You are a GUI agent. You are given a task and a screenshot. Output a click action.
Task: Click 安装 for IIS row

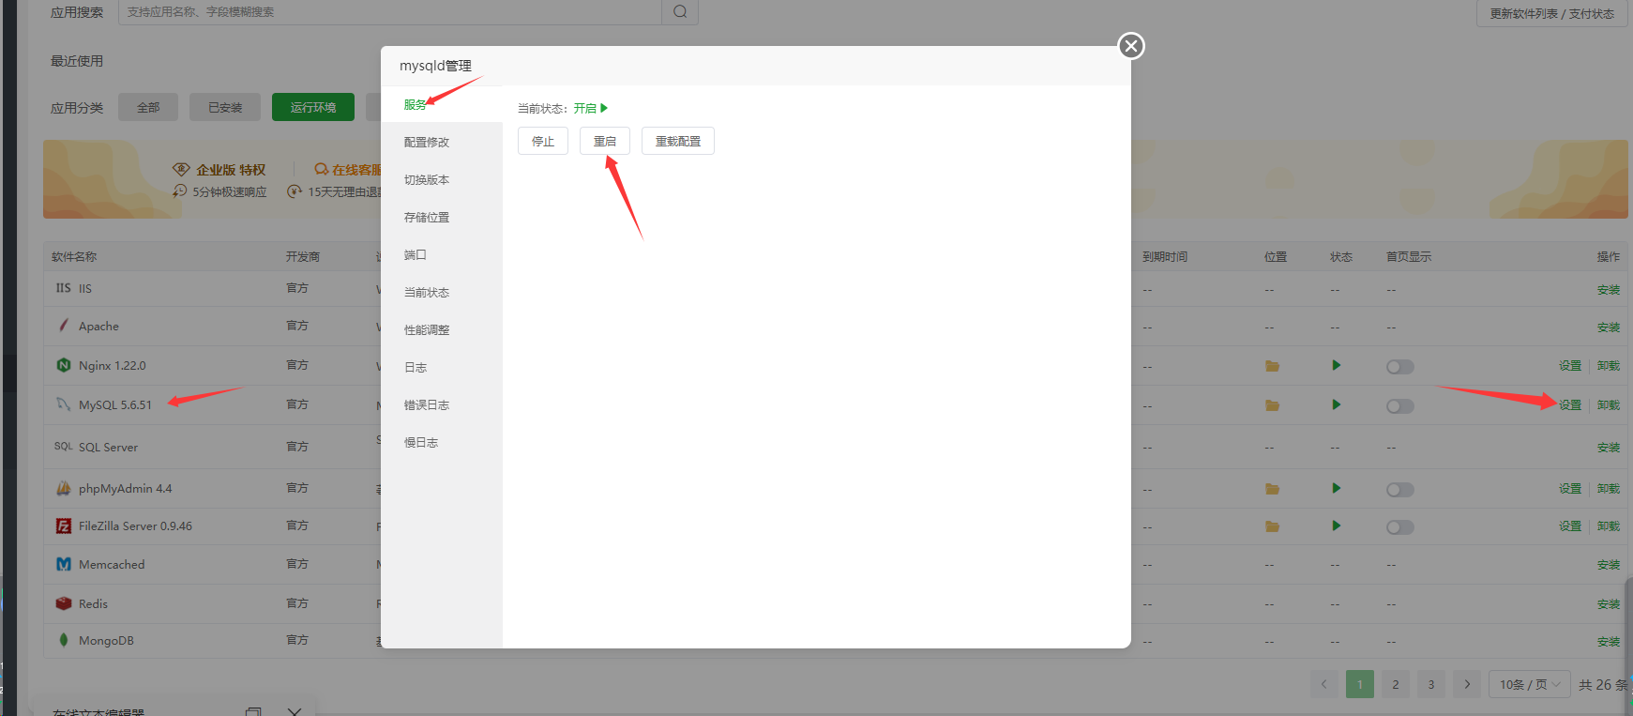tap(1609, 290)
